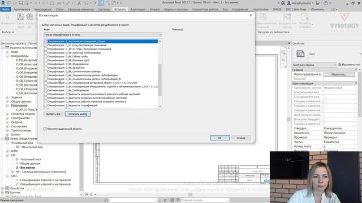Switch to the DKC Cable Trays tab
The width and height of the screenshot is (362, 203).
tap(296, 10)
